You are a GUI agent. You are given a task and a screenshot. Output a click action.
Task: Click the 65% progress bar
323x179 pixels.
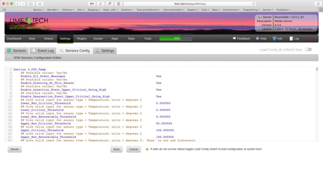[x=176, y=39]
